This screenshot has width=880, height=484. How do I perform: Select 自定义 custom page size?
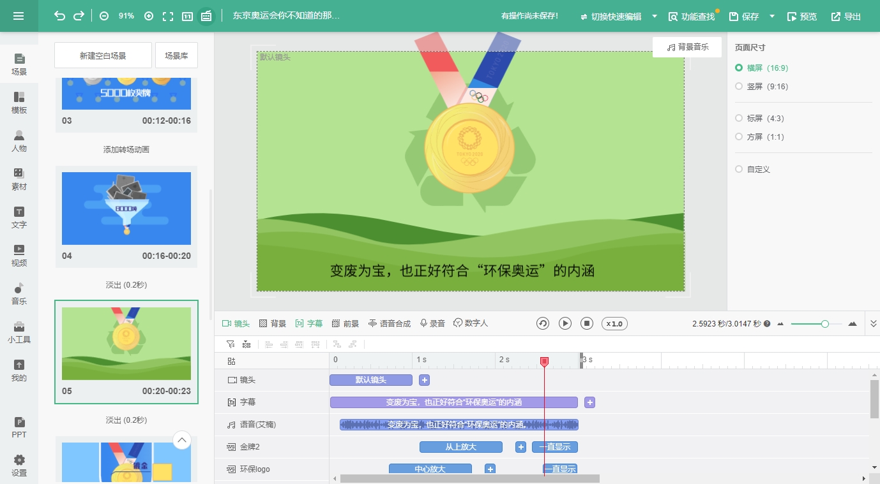pyautogui.click(x=753, y=169)
